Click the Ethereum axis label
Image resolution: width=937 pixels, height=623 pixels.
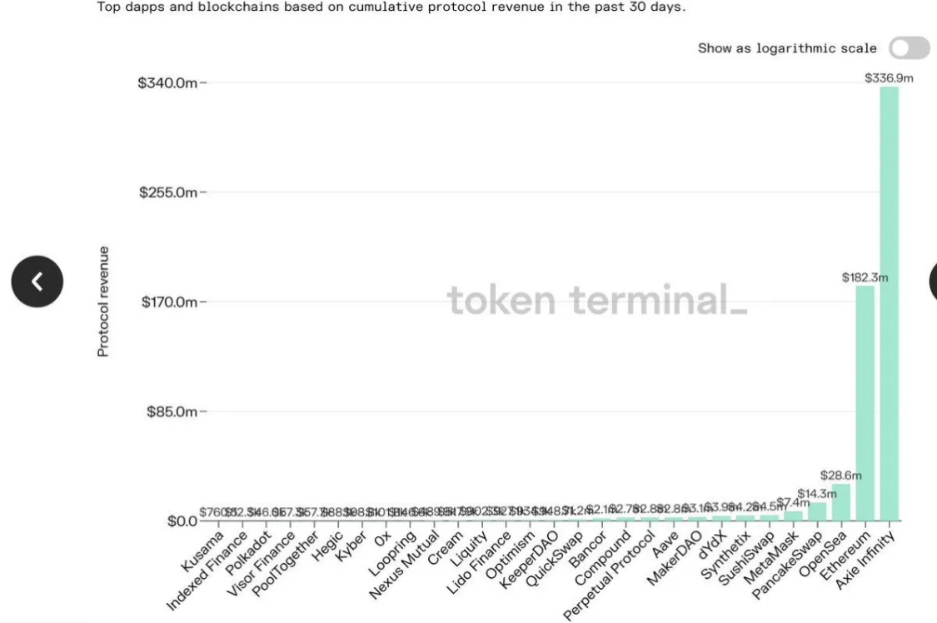click(845, 556)
